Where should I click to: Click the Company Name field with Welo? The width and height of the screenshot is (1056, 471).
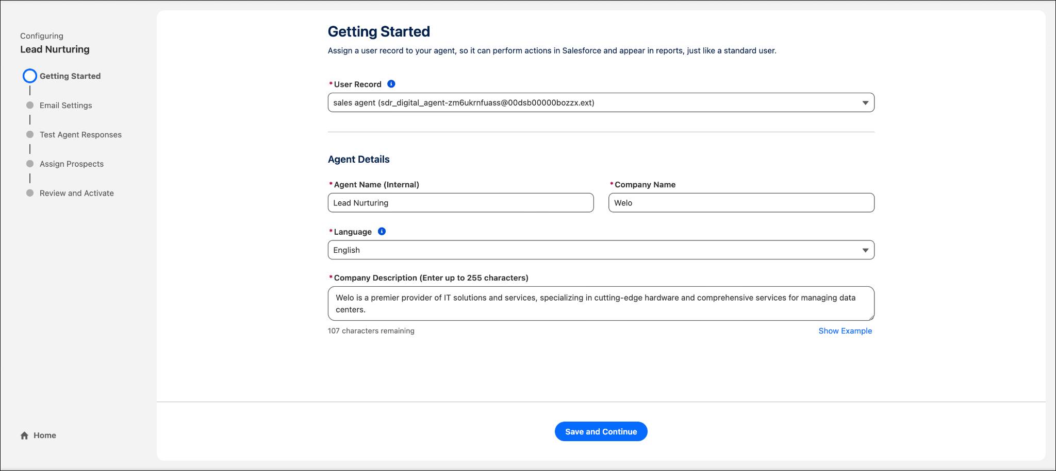point(741,203)
